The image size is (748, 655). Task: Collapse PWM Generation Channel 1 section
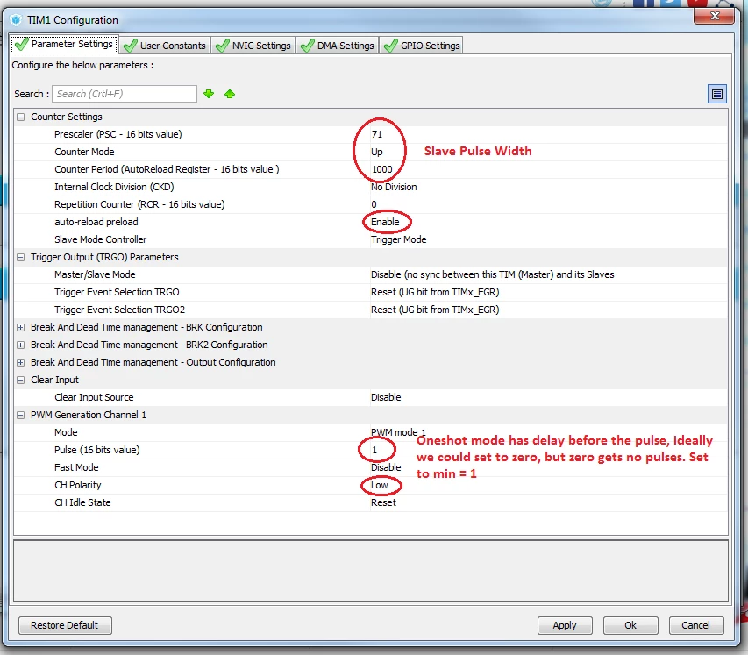point(20,415)
